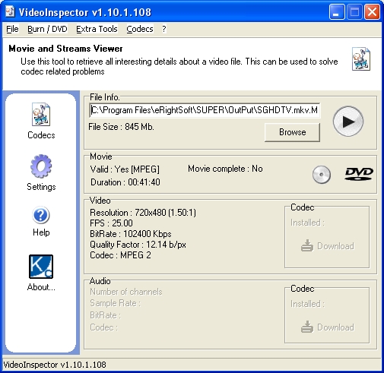Click the document icon in the header banner
384x373 pixels.
[x=361, y=58]
